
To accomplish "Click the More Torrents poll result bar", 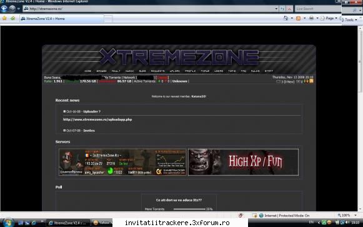I will [189, 209].
